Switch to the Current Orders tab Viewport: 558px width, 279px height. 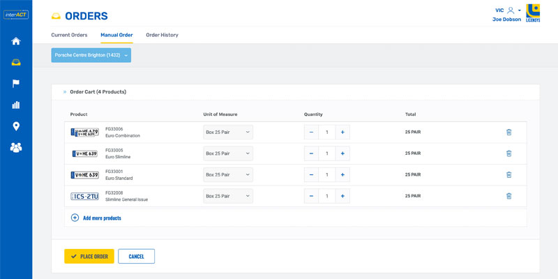69,35
